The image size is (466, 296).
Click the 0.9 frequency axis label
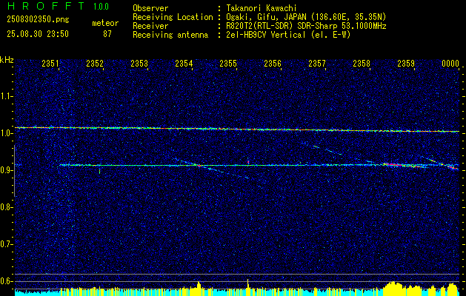click(x=6, y=170)
